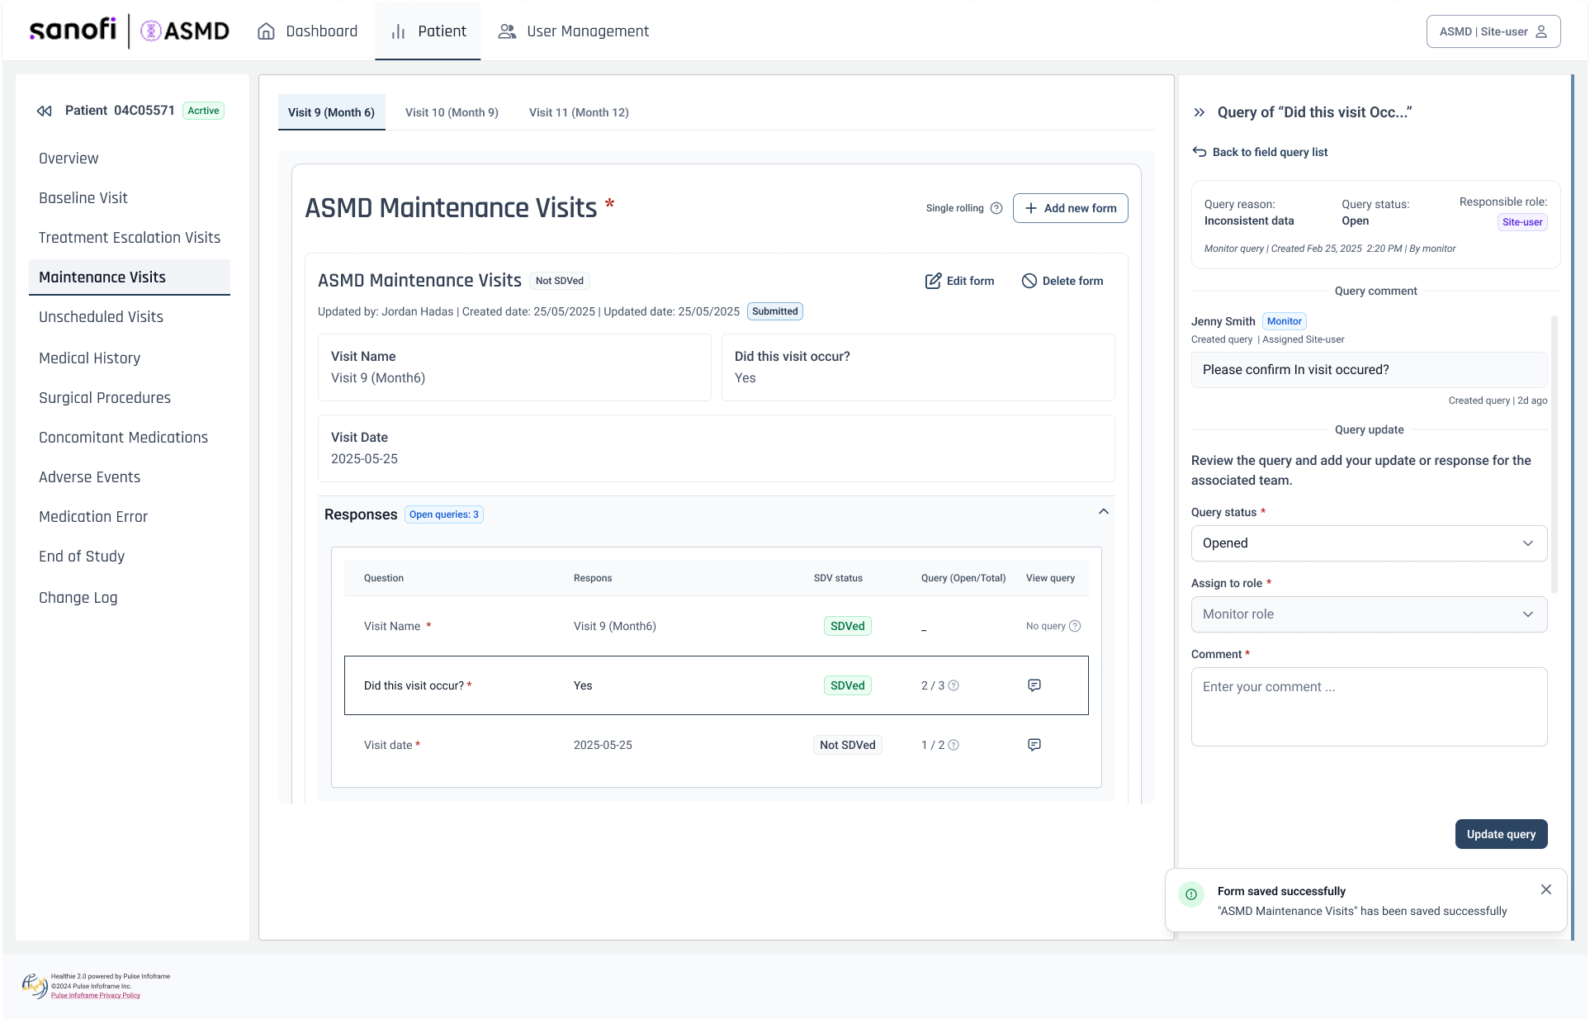Click the Comment text field
The image size is (1590, 1019).
tap(1369, 707)
